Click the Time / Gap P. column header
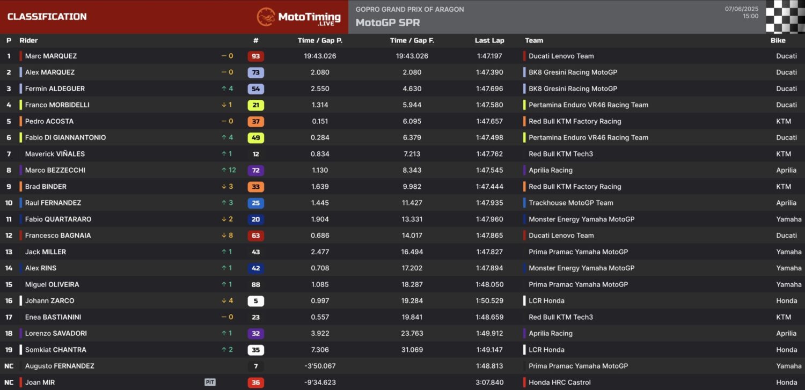Image resolution: width=805 pixels, height=390 pixels. (320, 40)
